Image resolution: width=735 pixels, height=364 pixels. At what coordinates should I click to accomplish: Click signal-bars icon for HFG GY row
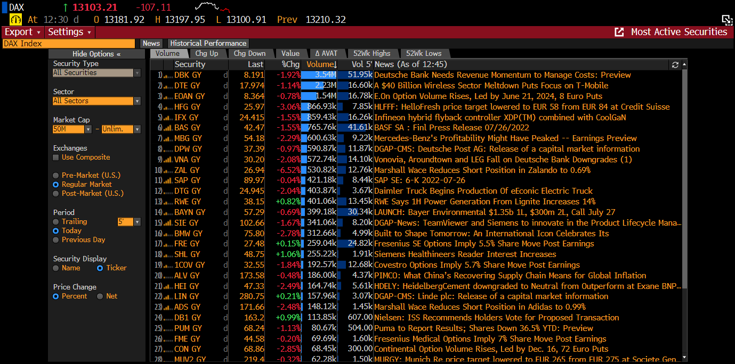pyautogui.click(x=167, y=107)
